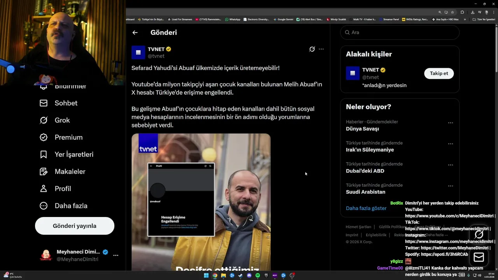
Task: Open more options for Irak'ın Süleymaniye trend
Action: tap(451, 144)
